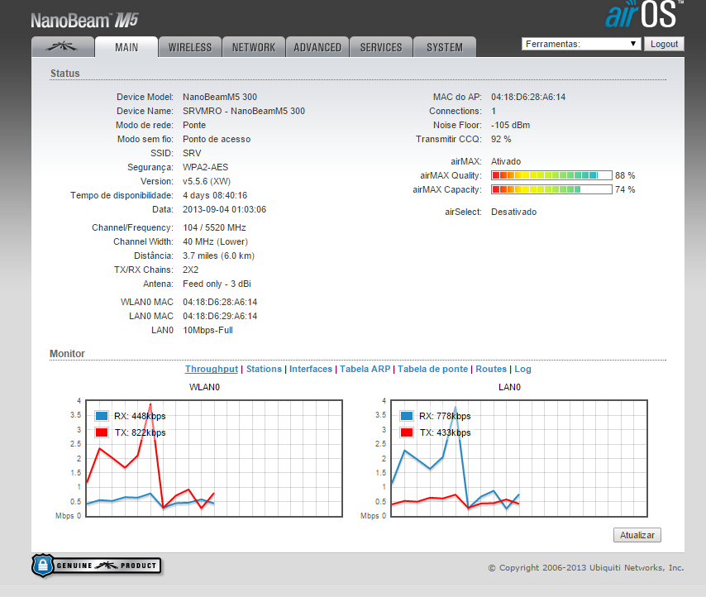Click security value WPA2-AES

coord(205,167)
